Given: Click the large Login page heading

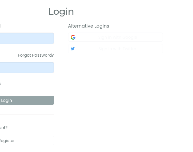Looking at the screenshot, I should (61, 11).
